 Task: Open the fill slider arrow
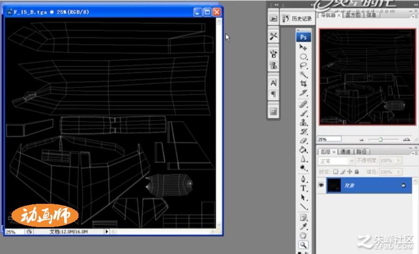point(399,172)
